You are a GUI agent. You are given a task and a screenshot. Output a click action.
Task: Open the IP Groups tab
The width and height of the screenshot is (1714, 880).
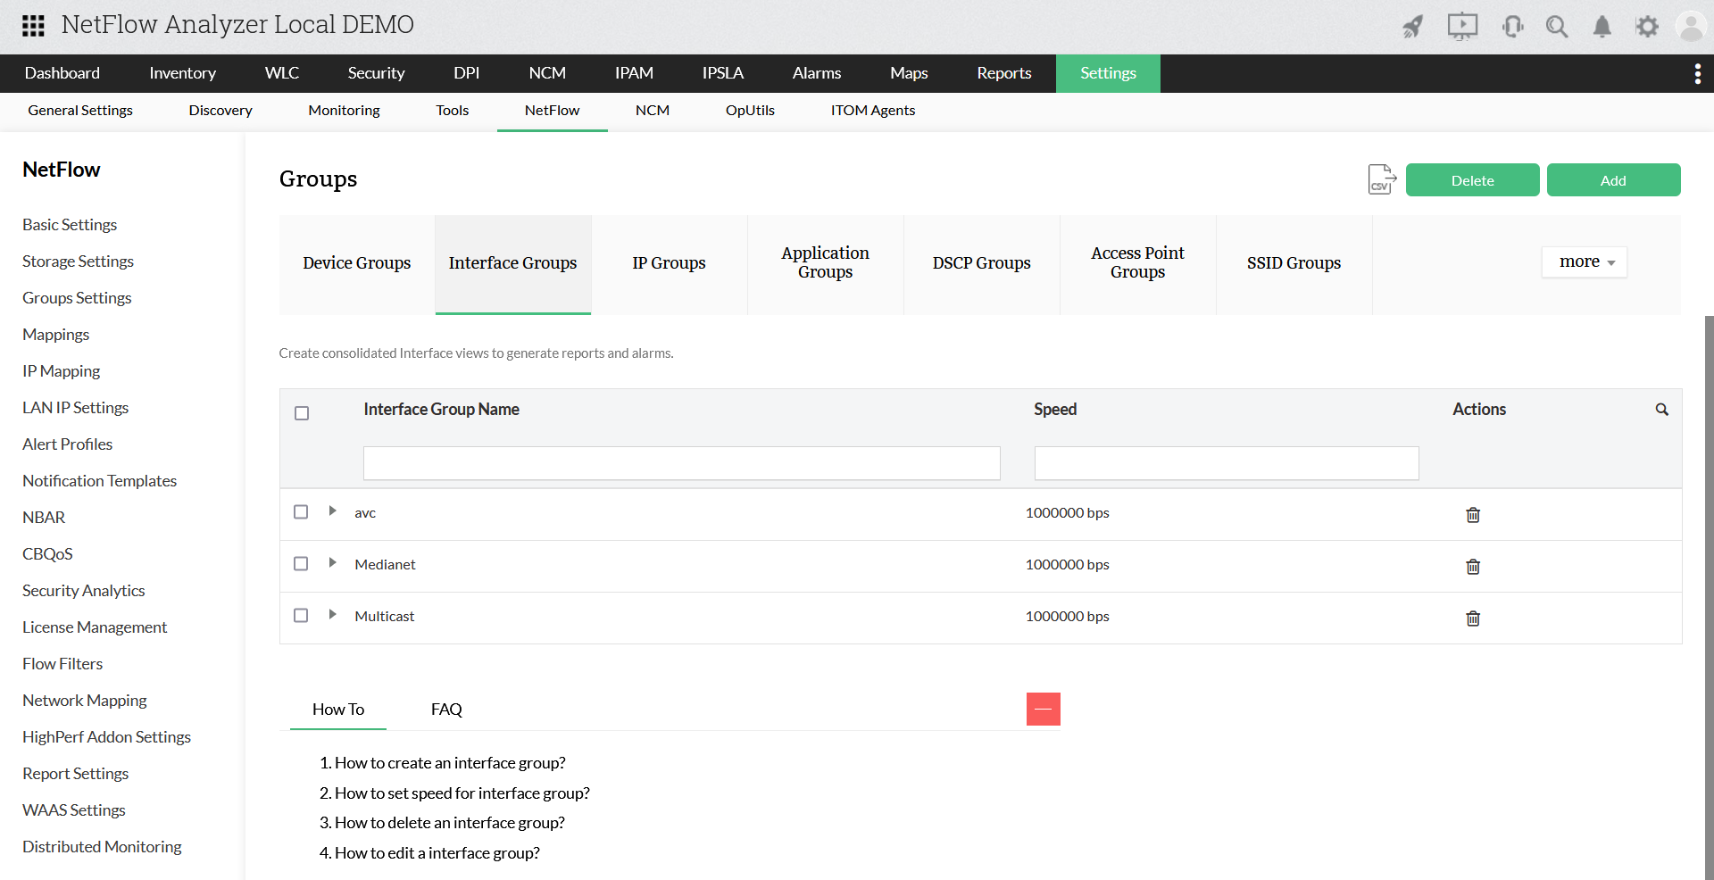coord(670,262)
